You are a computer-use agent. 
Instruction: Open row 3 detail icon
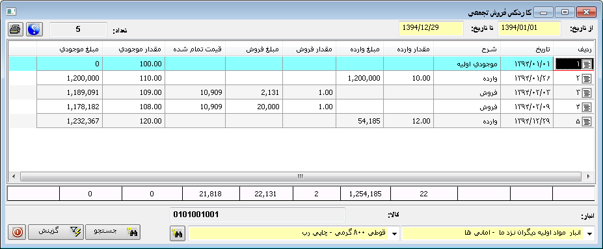pyautogui.click(x=587, y=92)
